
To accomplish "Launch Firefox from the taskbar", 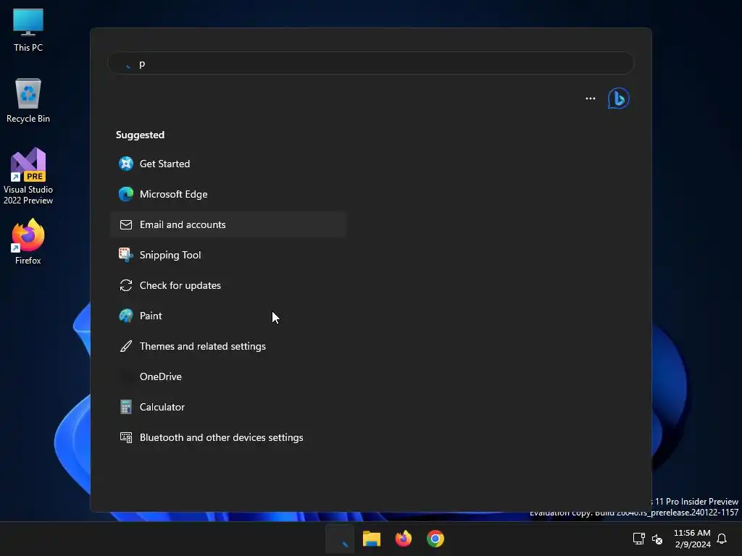I will pyautogui.click(x=403, y=539).
